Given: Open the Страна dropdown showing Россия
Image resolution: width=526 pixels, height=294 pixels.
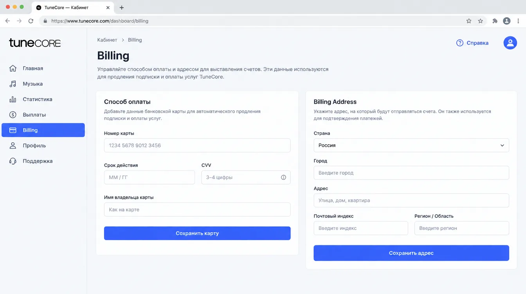Looking at the screenshot, I should (411, 145).
